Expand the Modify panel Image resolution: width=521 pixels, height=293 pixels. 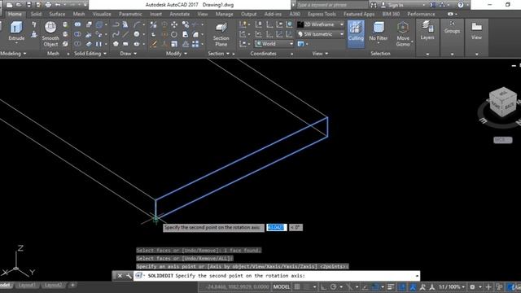[x=177, y=54]
